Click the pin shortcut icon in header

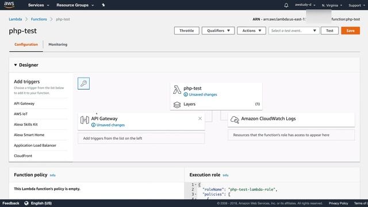(x=103, y=5)
